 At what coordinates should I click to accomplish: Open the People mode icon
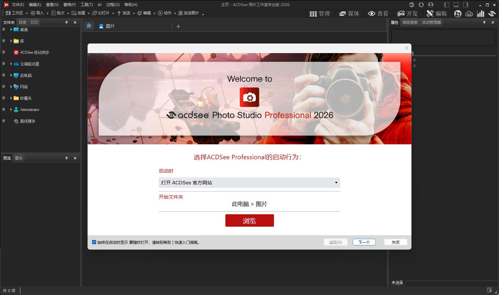pos(458,14)
